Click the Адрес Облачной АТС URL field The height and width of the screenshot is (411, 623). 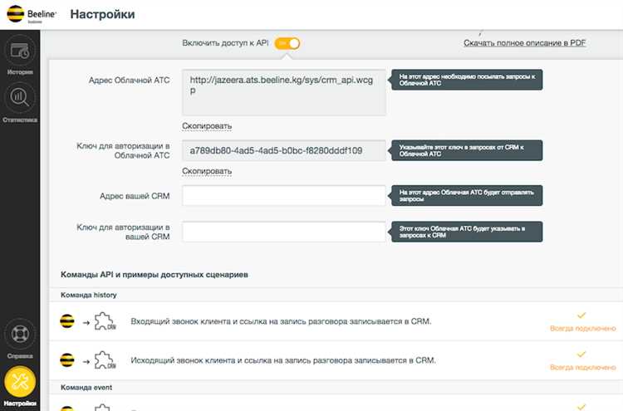coord(284,92)
